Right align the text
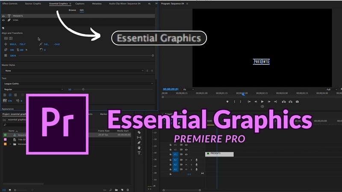 click(x=15, y=95)
